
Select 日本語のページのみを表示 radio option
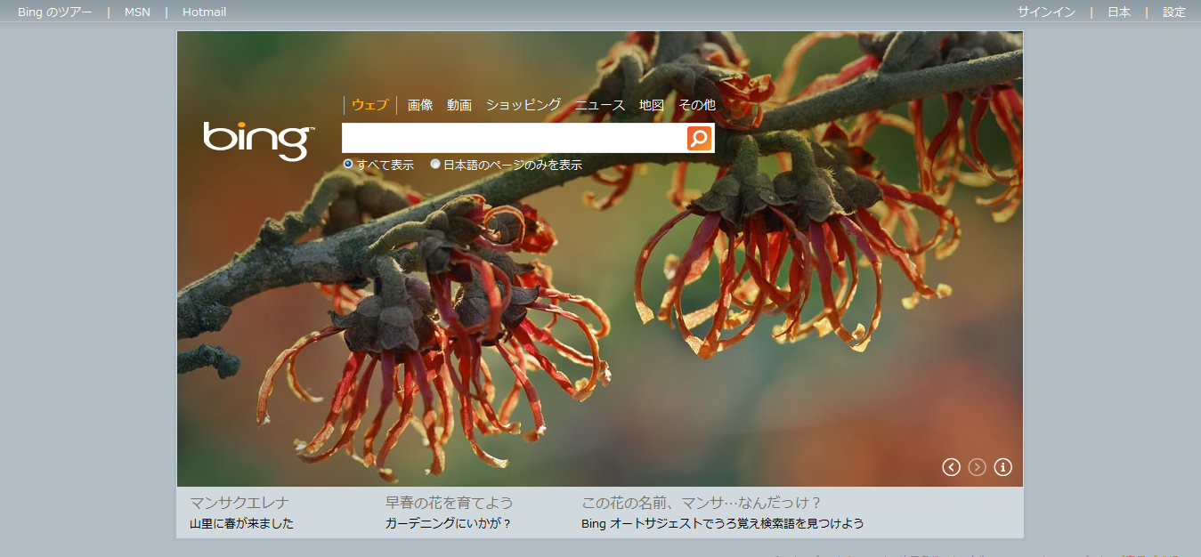[435, 165]
